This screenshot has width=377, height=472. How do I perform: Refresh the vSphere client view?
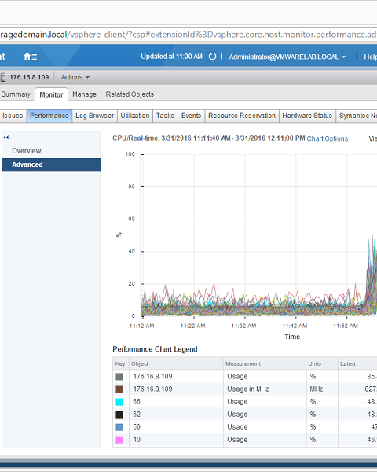[x=212, y=57]
